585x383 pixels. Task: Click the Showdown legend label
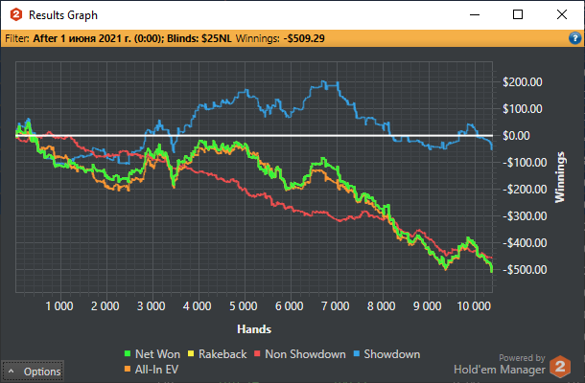coord(391,354)
